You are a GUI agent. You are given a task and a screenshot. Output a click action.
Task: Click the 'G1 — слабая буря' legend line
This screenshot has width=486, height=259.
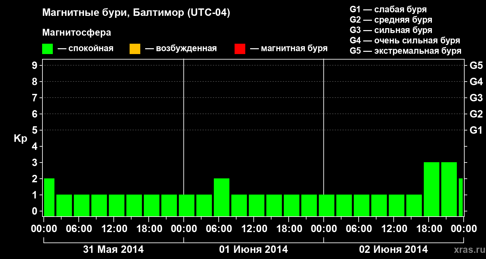pos(388,9)
